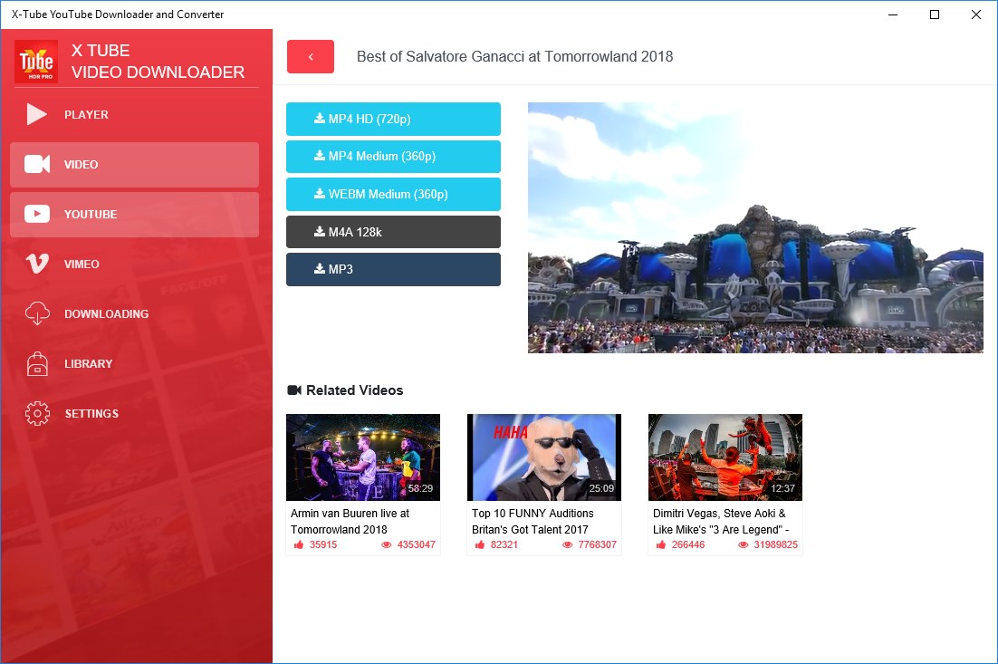
Task: Show the Downloading list label
Action: [106, 313]
